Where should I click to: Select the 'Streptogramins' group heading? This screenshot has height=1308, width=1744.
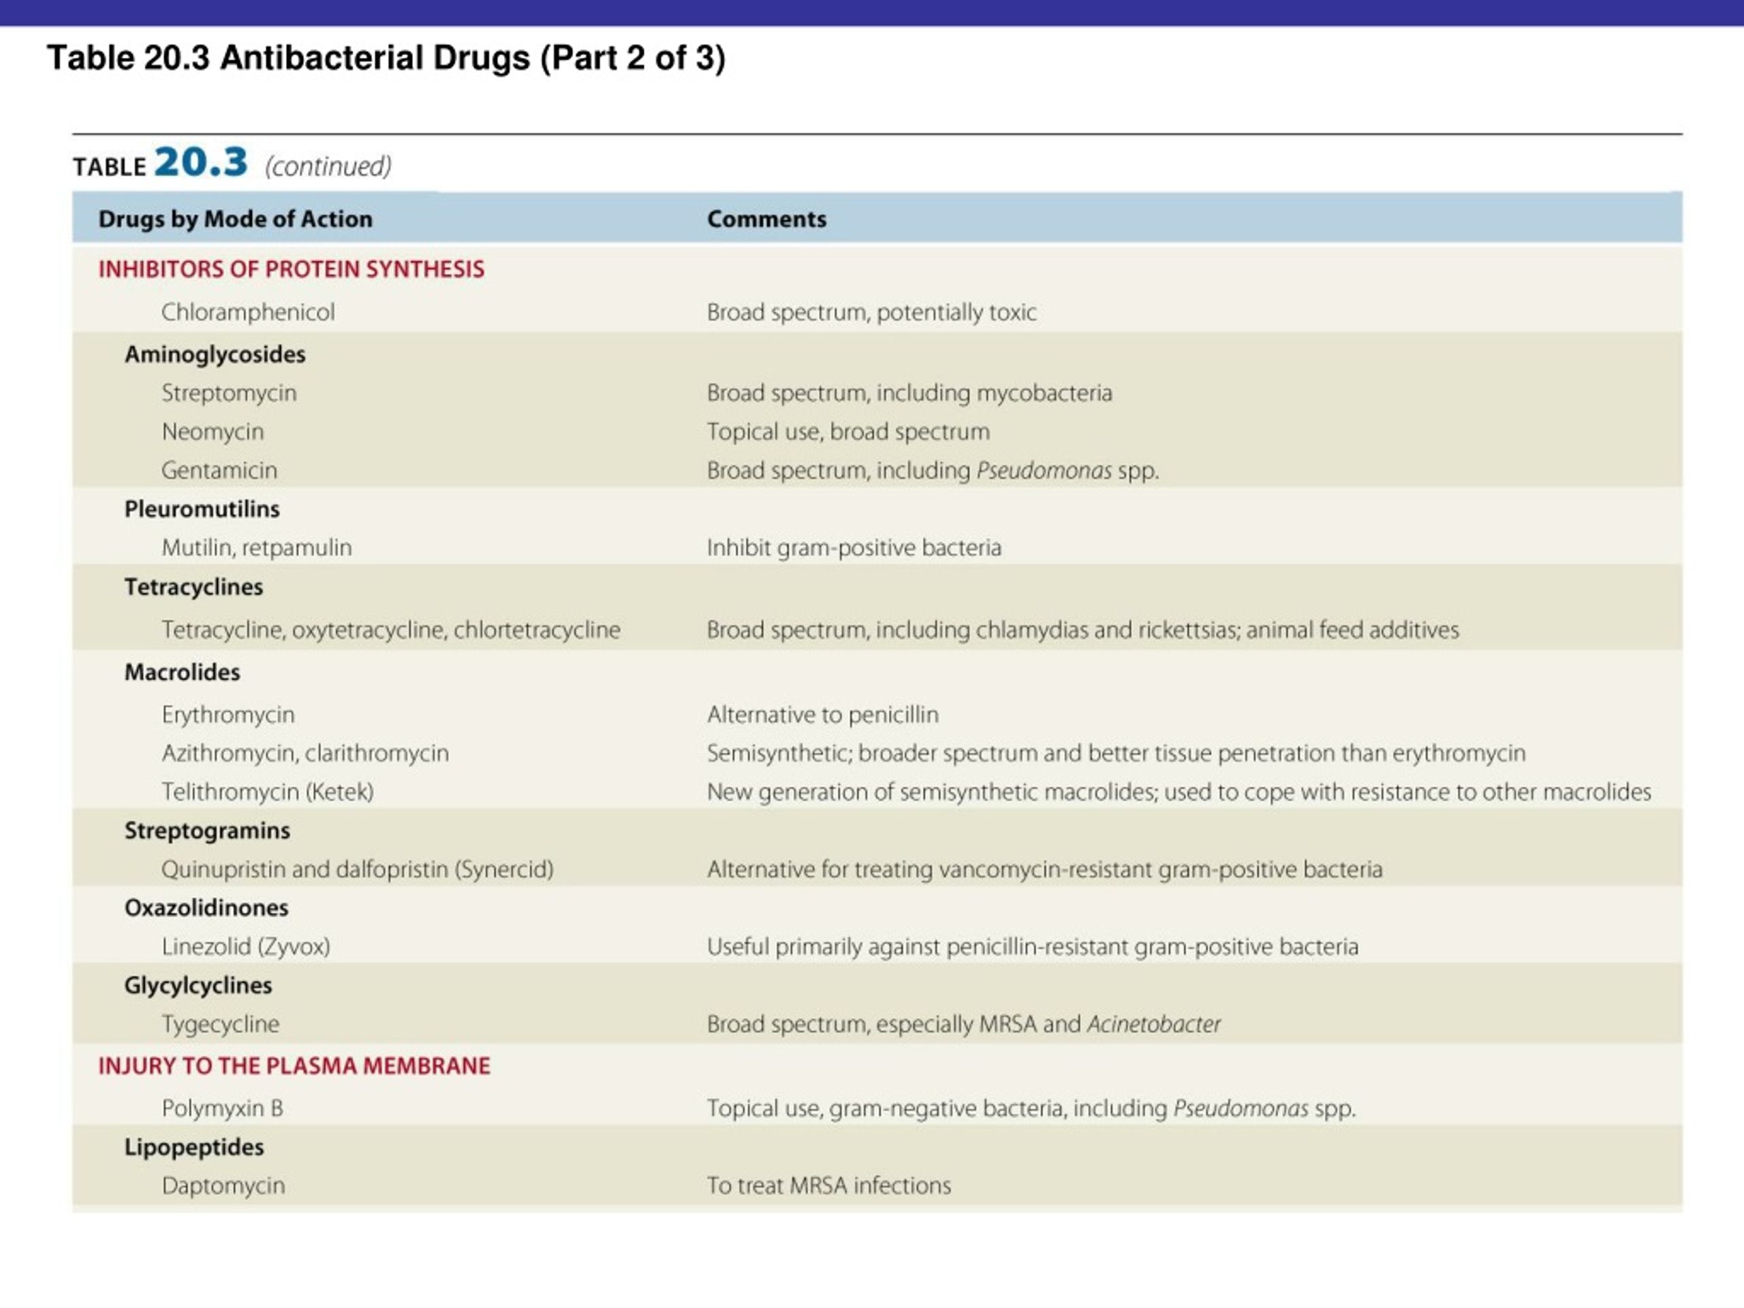tap(207, 831)
